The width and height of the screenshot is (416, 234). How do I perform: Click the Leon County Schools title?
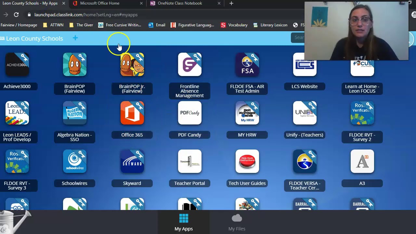[34, 38]
